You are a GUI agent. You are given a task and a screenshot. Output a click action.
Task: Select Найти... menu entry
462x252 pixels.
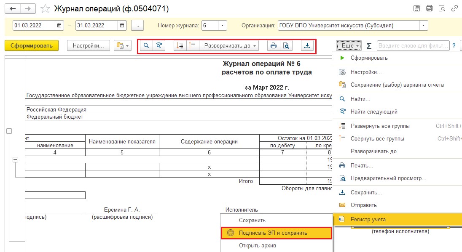tap(397, 99)
